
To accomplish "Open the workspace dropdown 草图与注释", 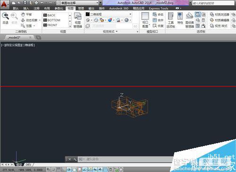I will [77, 3].
